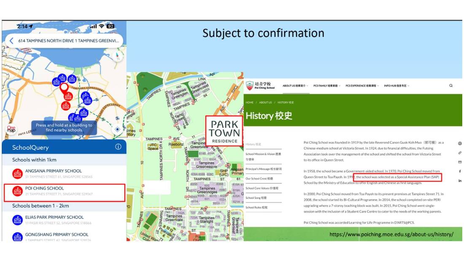Click the HOME breadcrumb link
This screenshot has height=261, width=464.
click(x=249, y=102)
